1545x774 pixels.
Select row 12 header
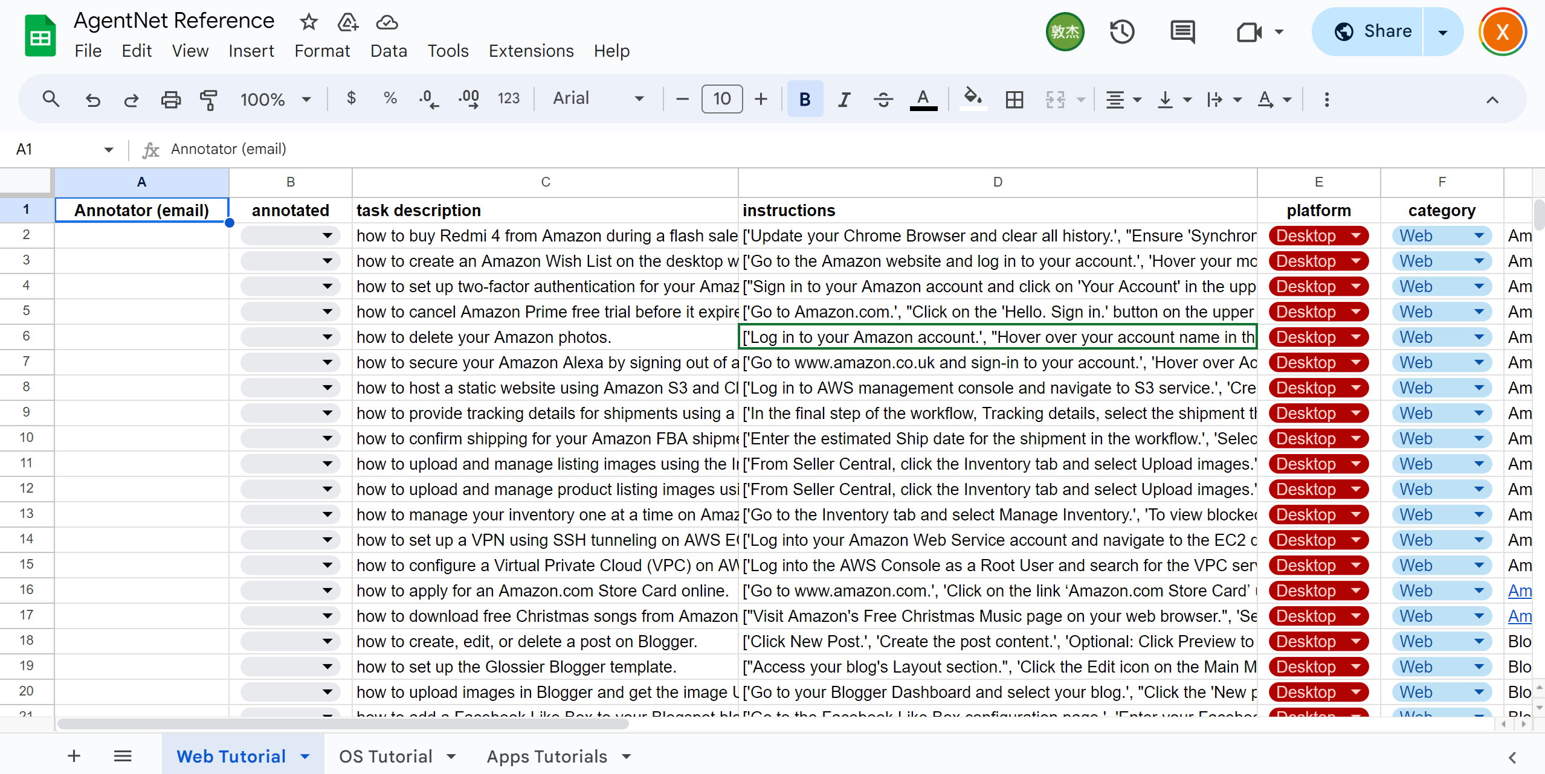(x=26, y=488)
